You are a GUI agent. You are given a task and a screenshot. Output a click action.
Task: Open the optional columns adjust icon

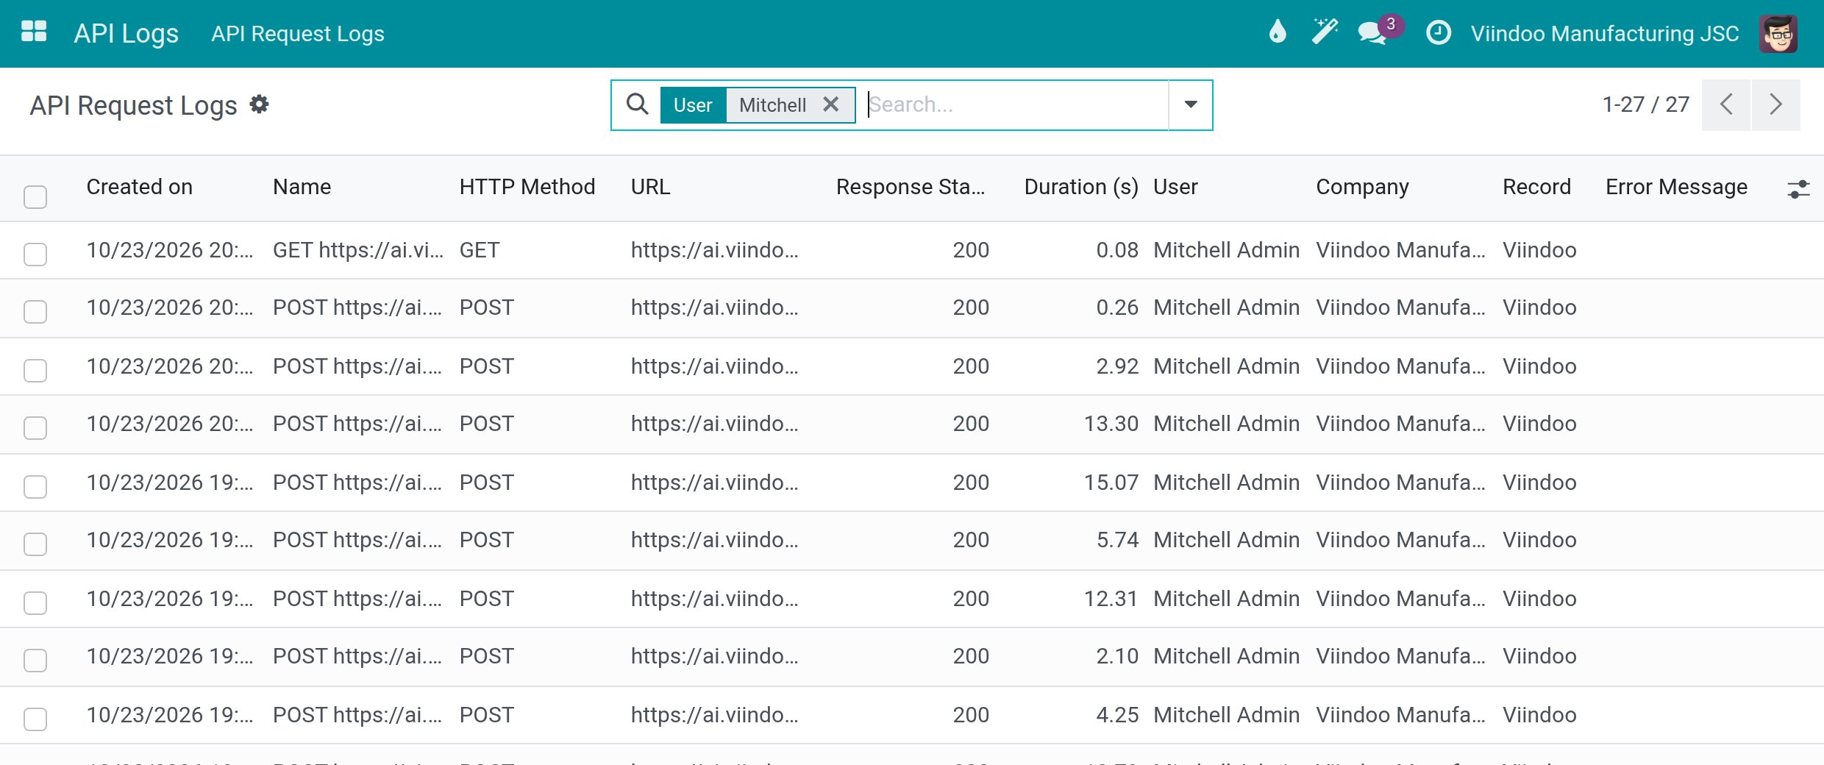(x=1798, y=189)
